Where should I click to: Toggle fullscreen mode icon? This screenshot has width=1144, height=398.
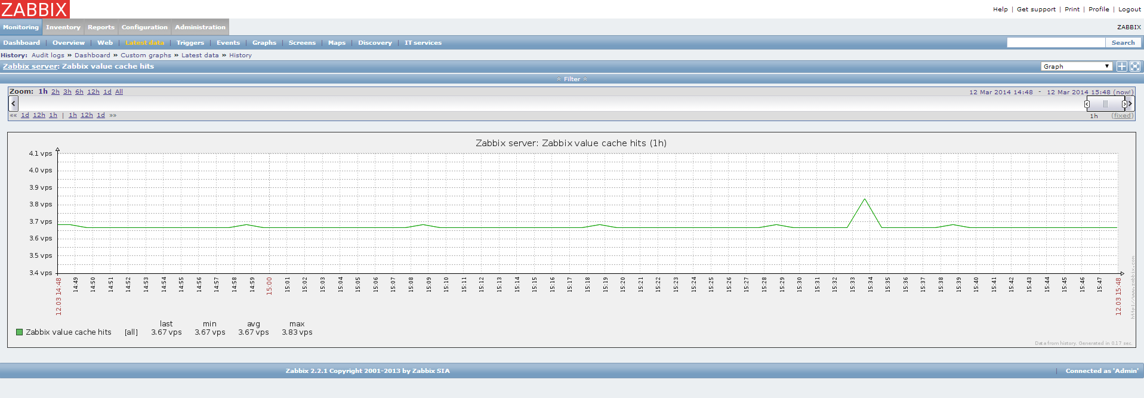click(x=1135, y=66)
